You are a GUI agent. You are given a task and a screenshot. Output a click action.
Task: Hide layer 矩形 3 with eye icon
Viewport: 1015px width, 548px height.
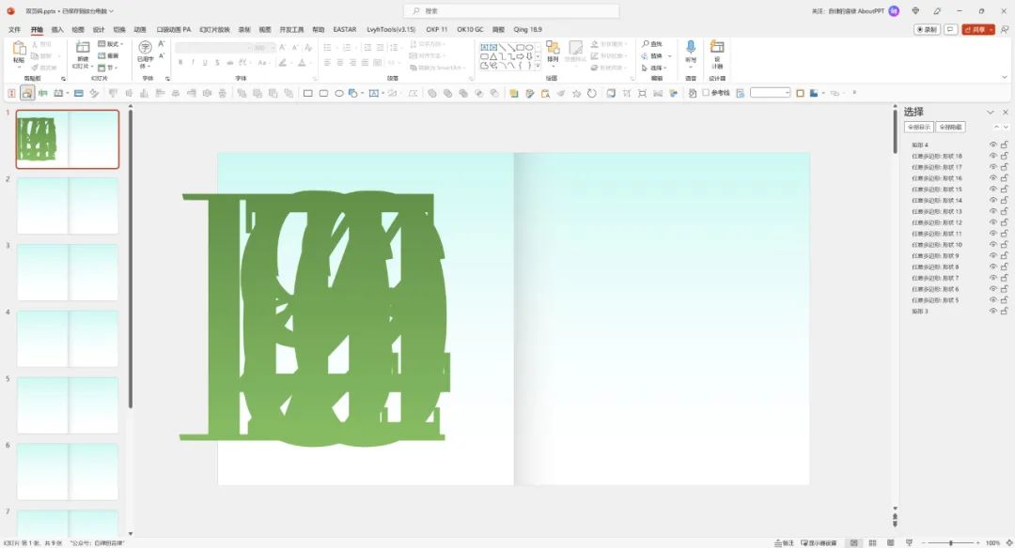(x=993, y=312)
